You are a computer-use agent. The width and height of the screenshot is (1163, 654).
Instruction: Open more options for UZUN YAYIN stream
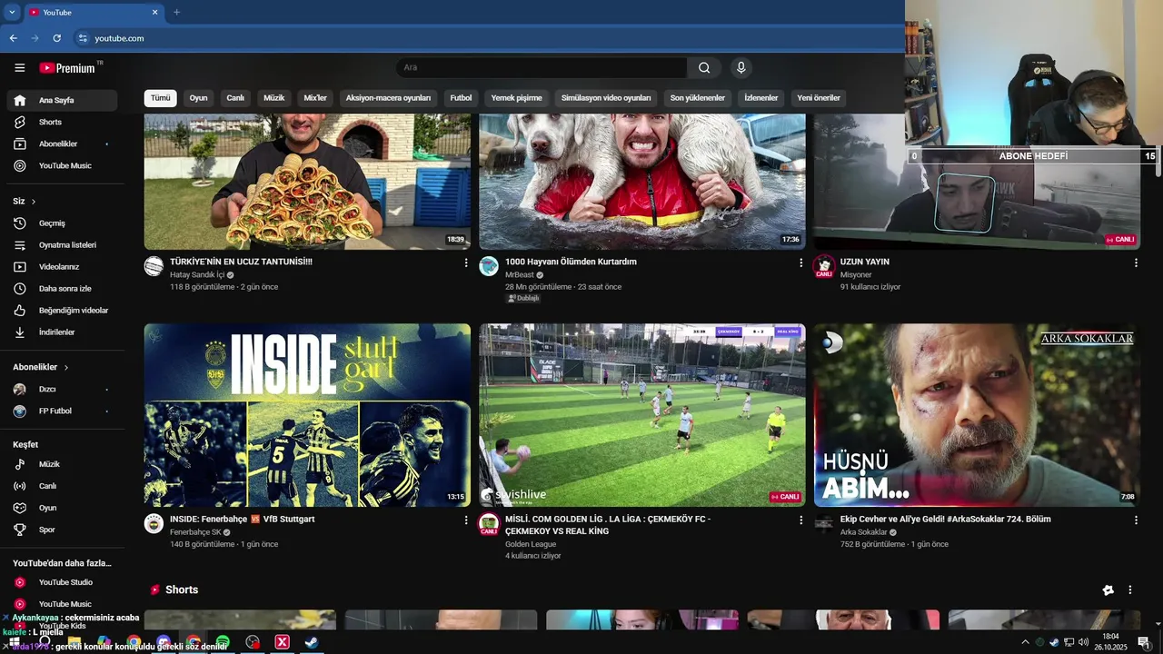[x=1136, y=263]
